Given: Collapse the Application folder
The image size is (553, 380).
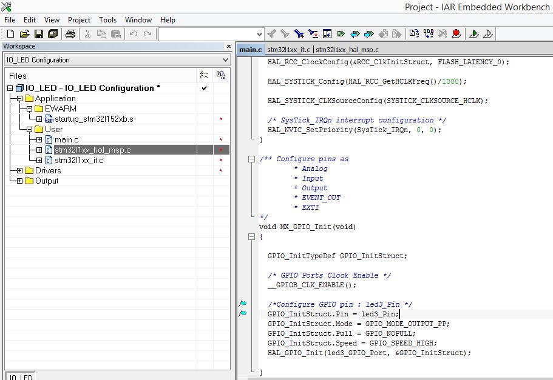Looking at the screenshot, I should coord(20,99).
